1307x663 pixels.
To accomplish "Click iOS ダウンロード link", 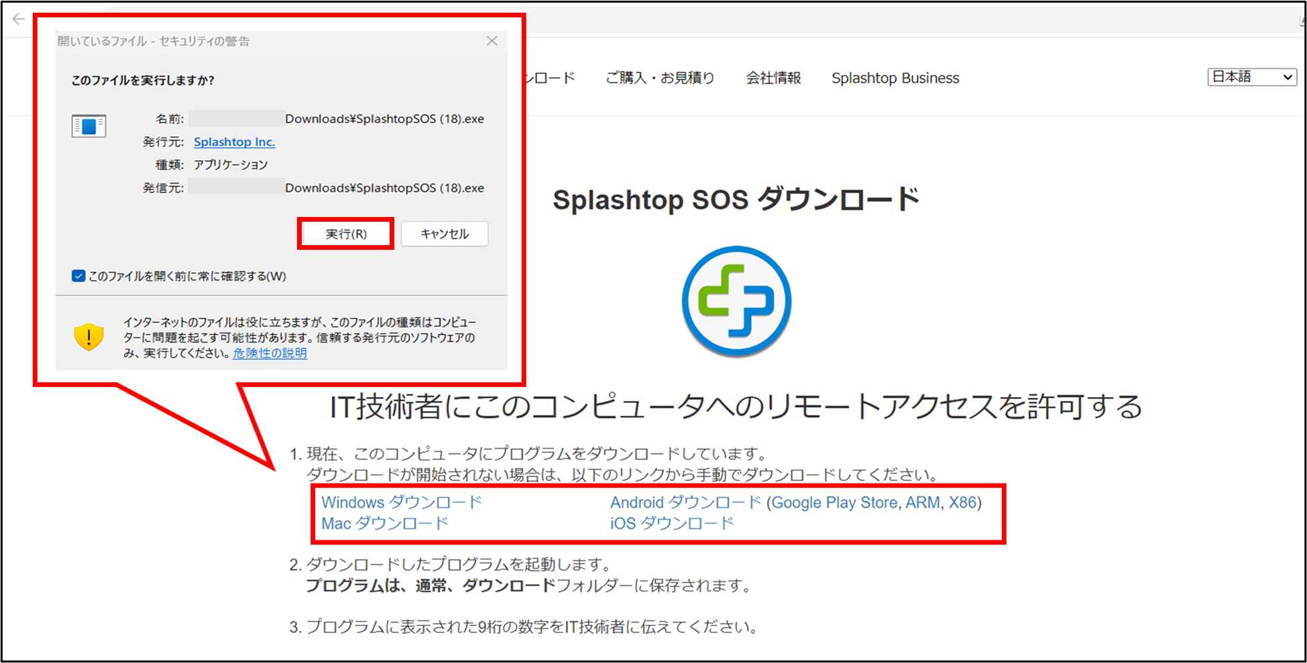I will click(x=672, y=523).
